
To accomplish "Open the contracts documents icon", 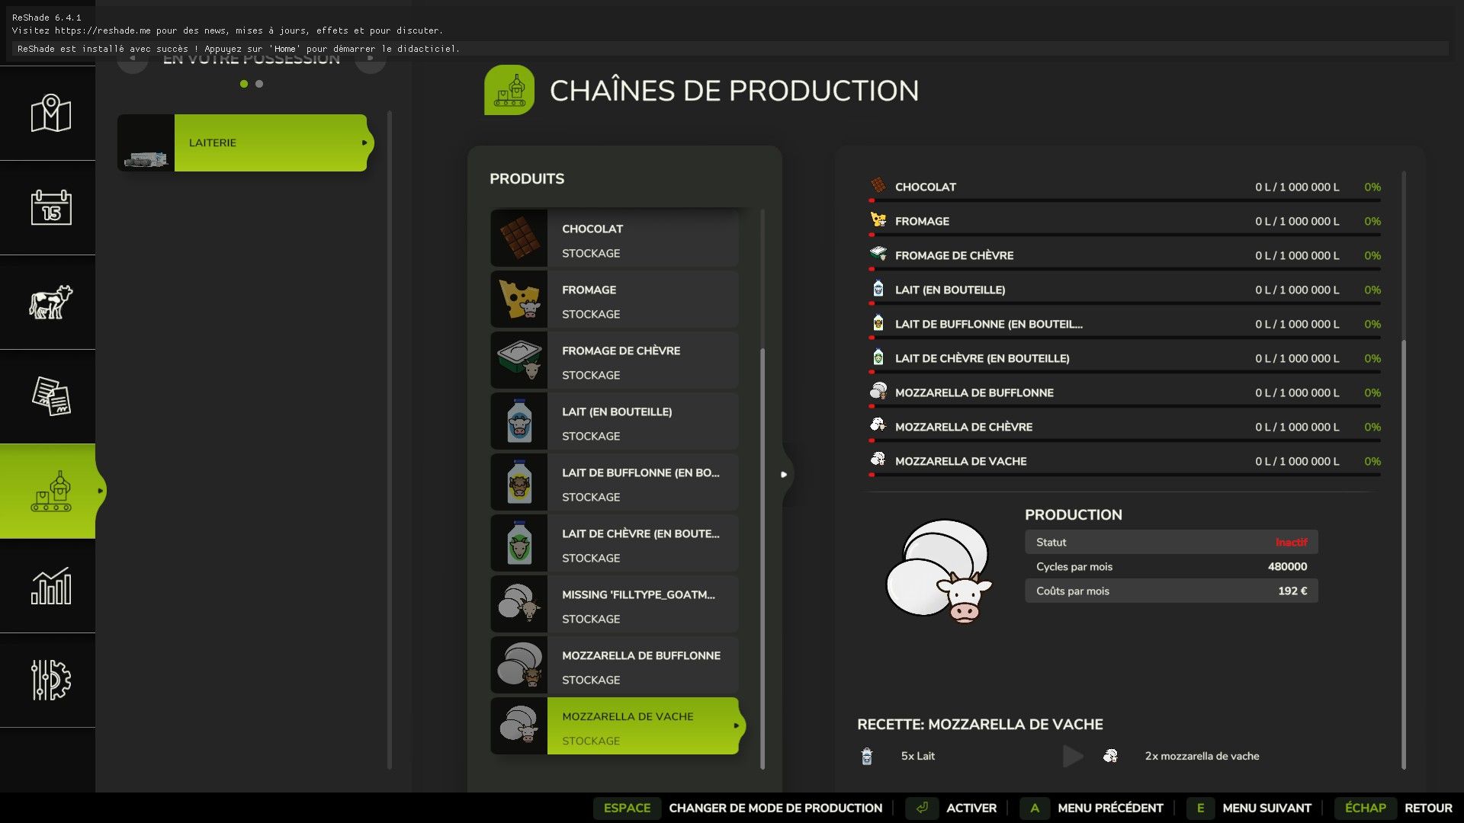I will (50, 396).
